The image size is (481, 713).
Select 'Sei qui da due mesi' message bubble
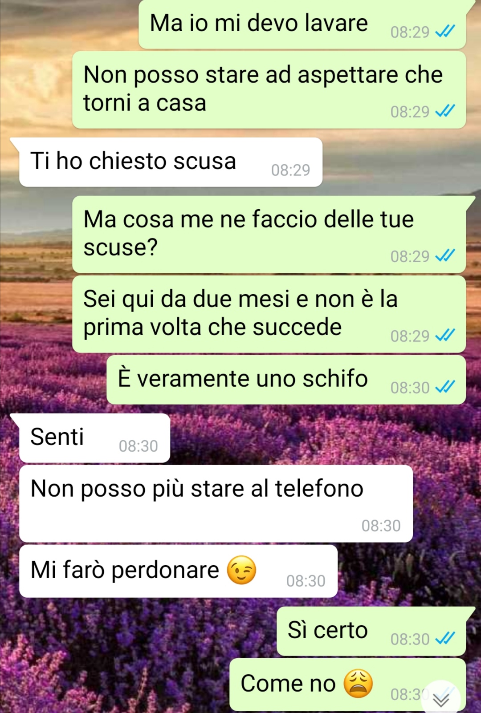(x=269, y=314)
